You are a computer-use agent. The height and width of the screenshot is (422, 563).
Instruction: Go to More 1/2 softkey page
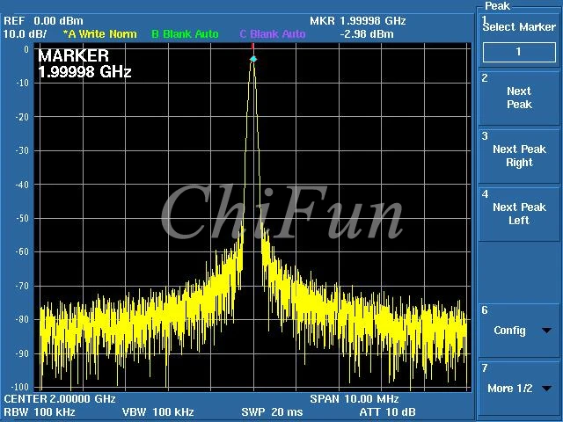tap(519, 389)
